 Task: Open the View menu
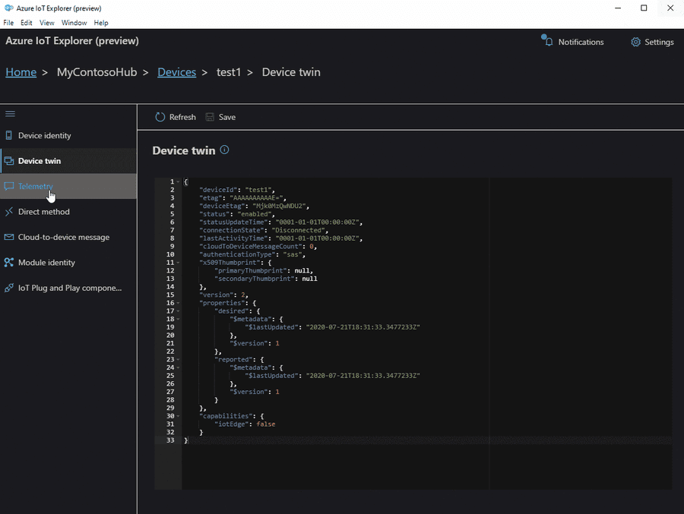[x=46, y=23]
